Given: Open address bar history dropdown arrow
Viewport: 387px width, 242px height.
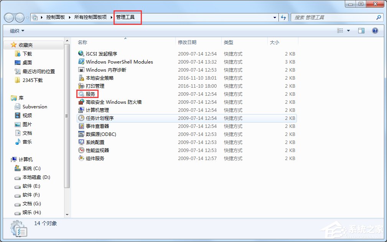Looking at the screenshot, I should coord(274,17).
